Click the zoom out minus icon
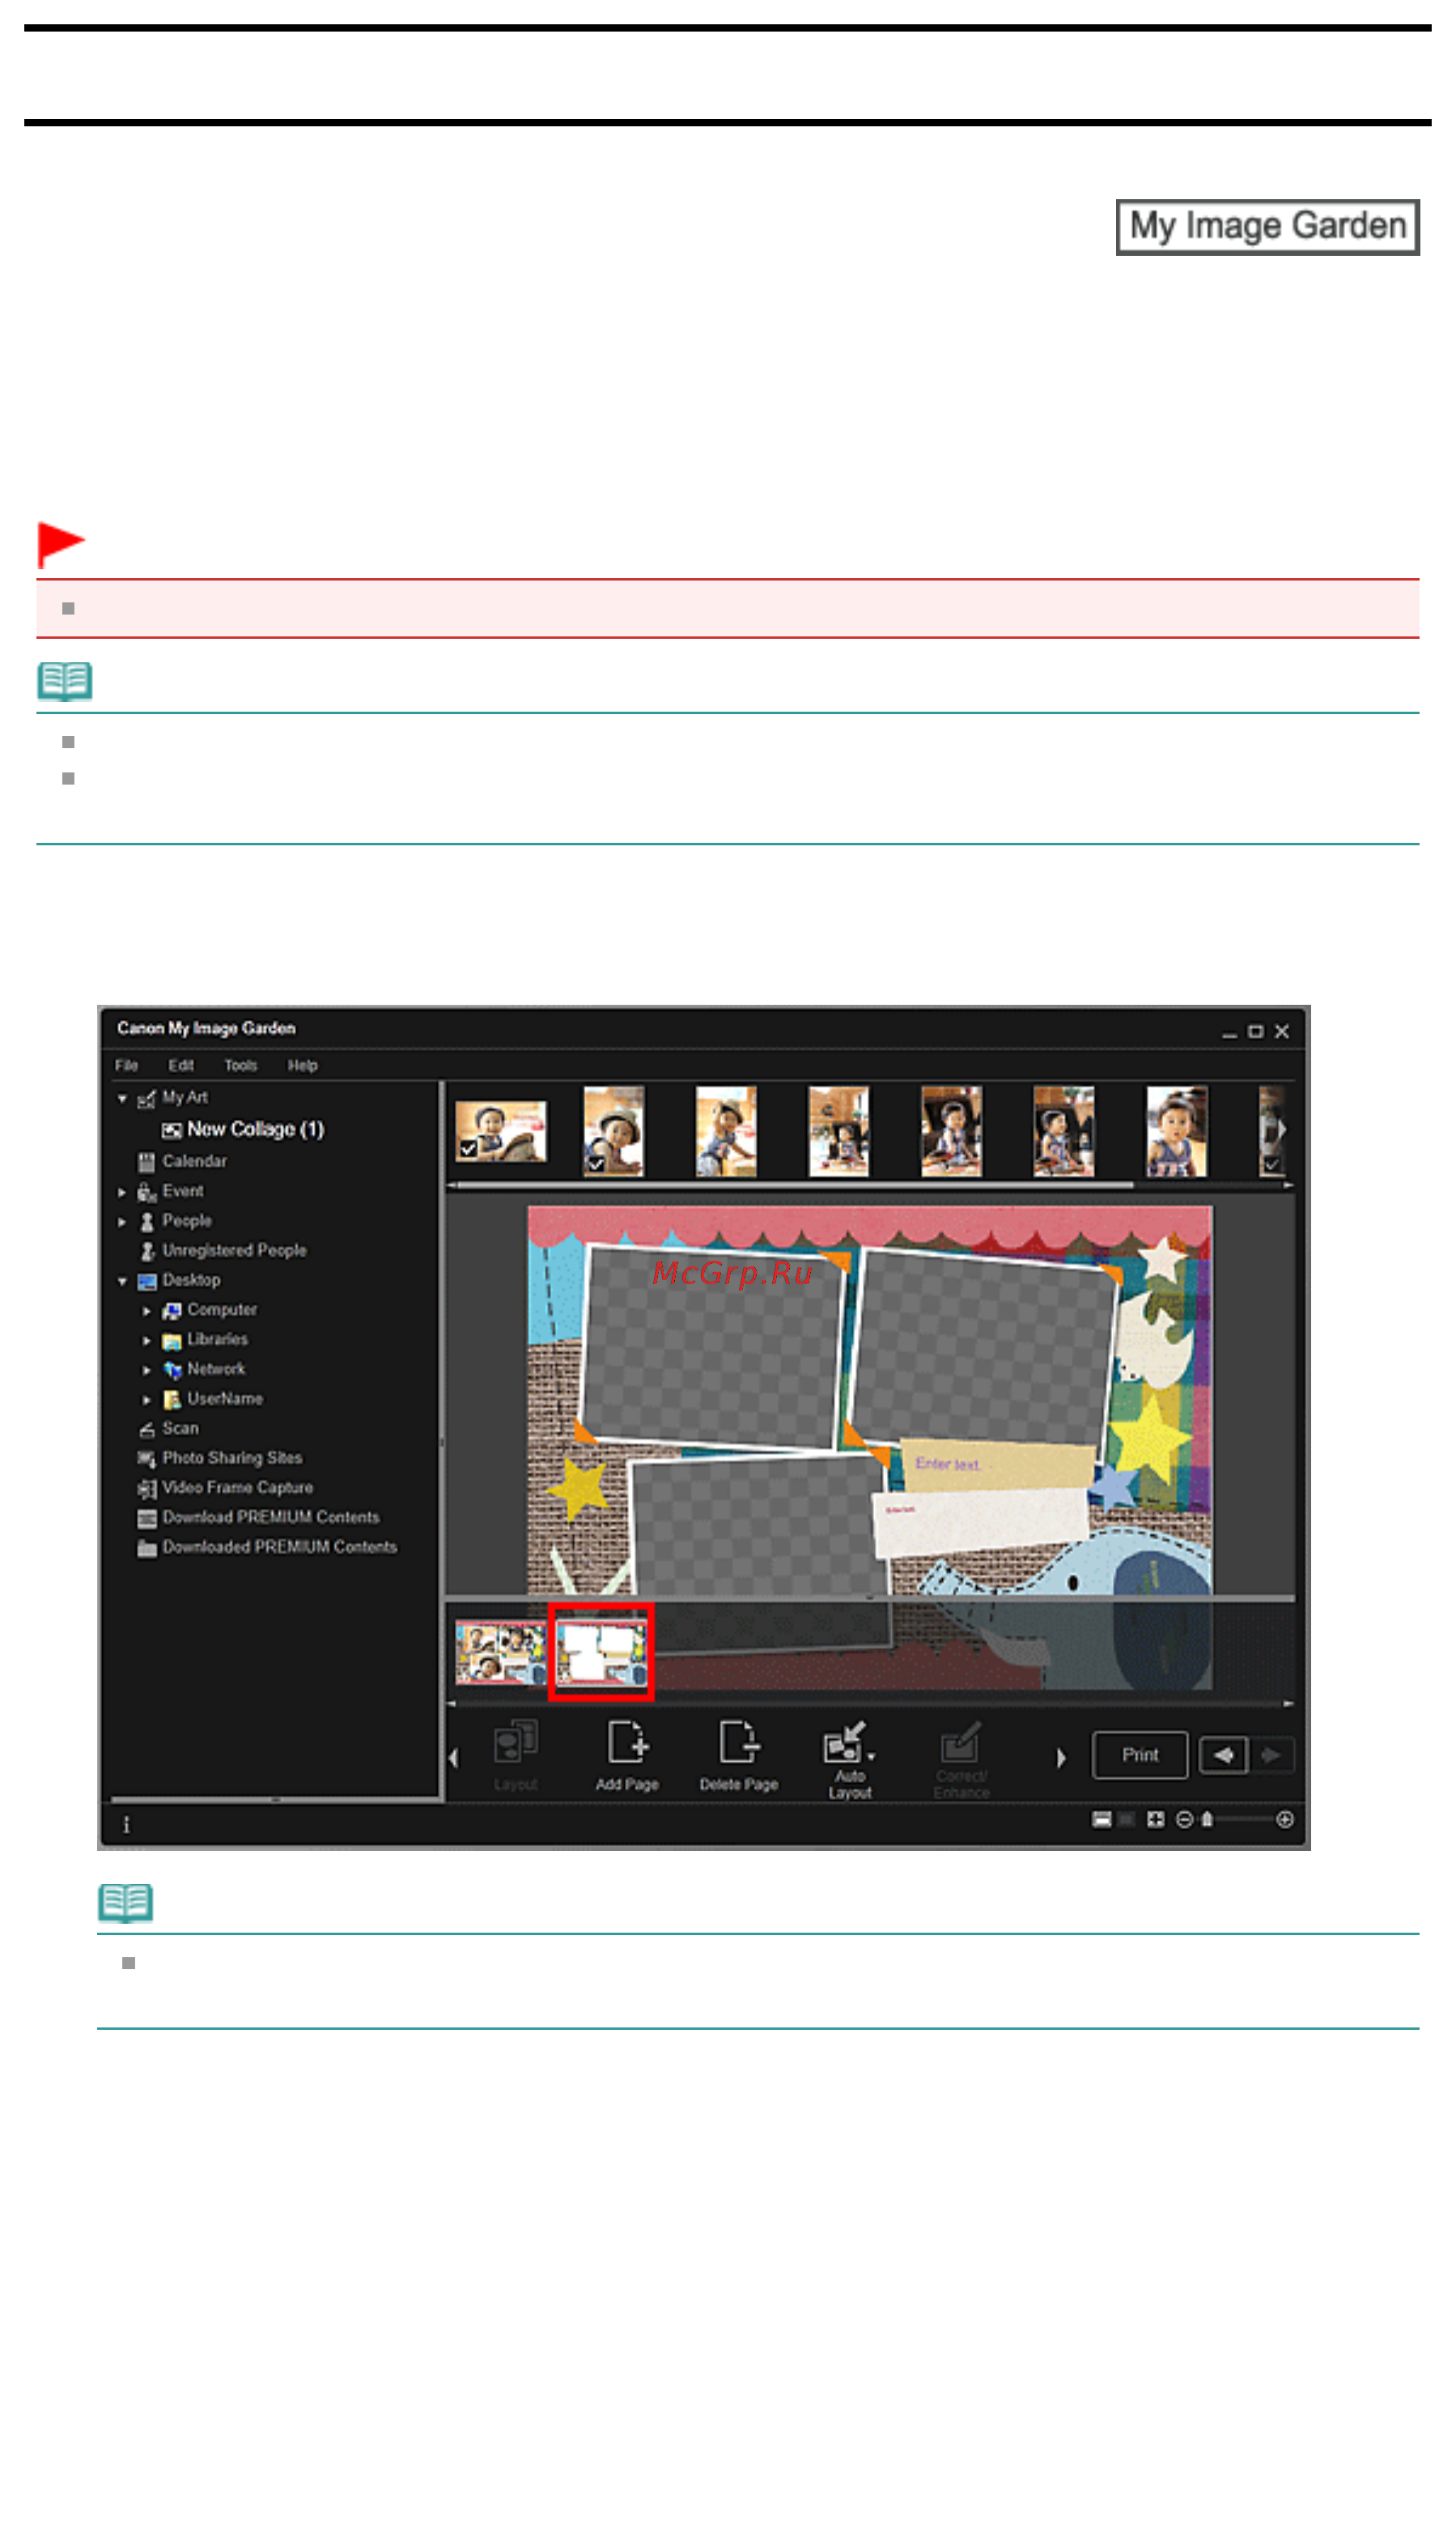This screenshot has height=2544, width=1456. coord(1184,1821)
